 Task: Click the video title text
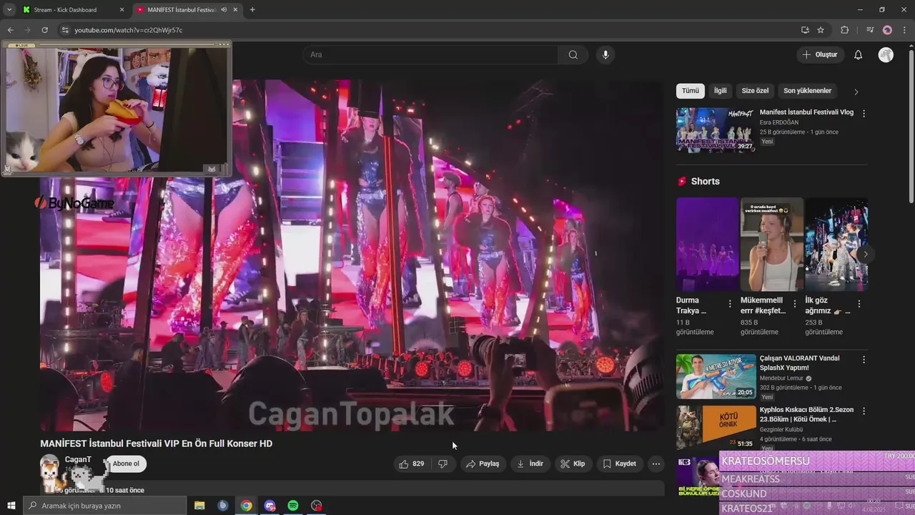coord(156,443)
